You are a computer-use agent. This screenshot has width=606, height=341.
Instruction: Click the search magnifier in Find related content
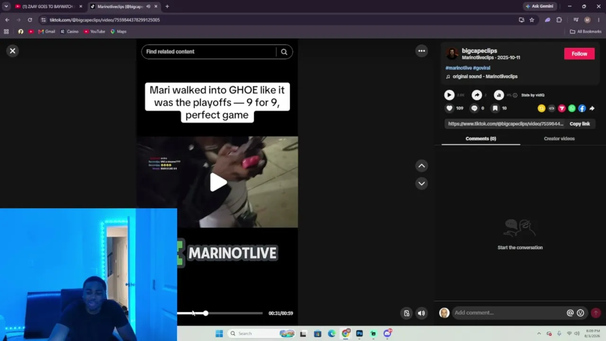coord(284,52)
